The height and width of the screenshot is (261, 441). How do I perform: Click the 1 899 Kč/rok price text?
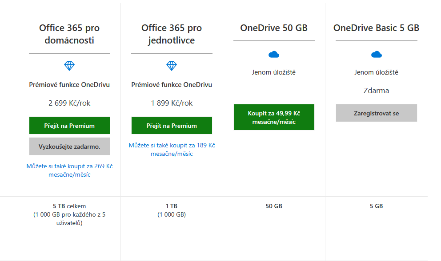pyautogui.click(x=172, y=103)
